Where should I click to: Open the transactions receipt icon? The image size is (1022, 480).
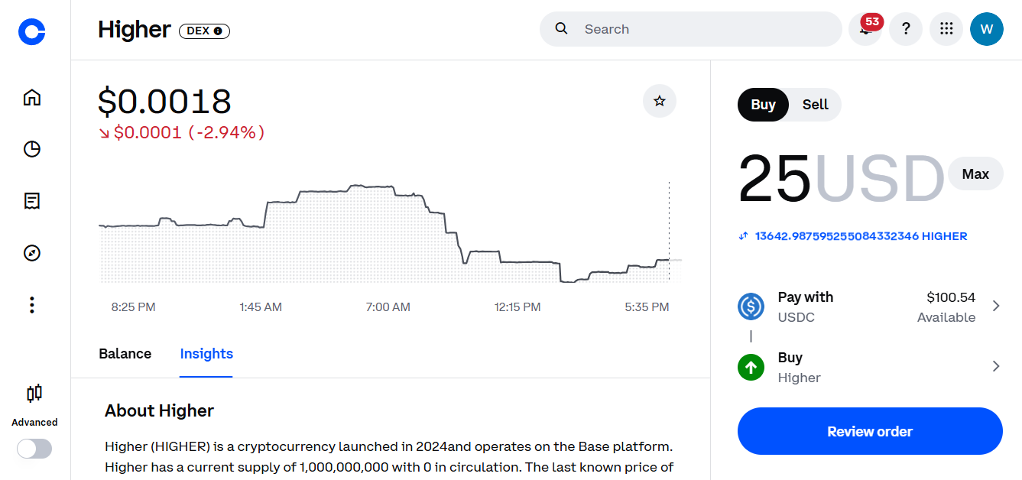[x=32, y=201]
